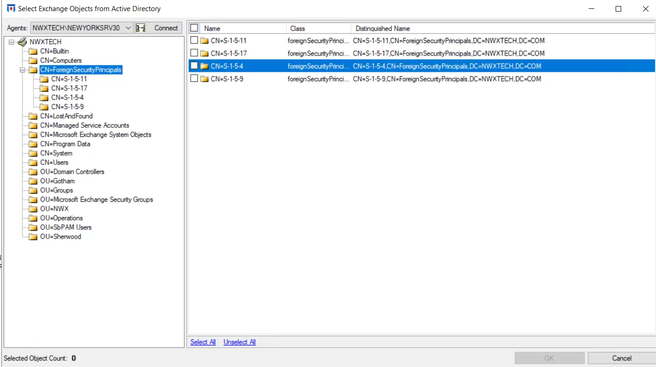This screenshot has height=367, width=656.
Task: Sort by Name column header
Action: pos(244,28)
